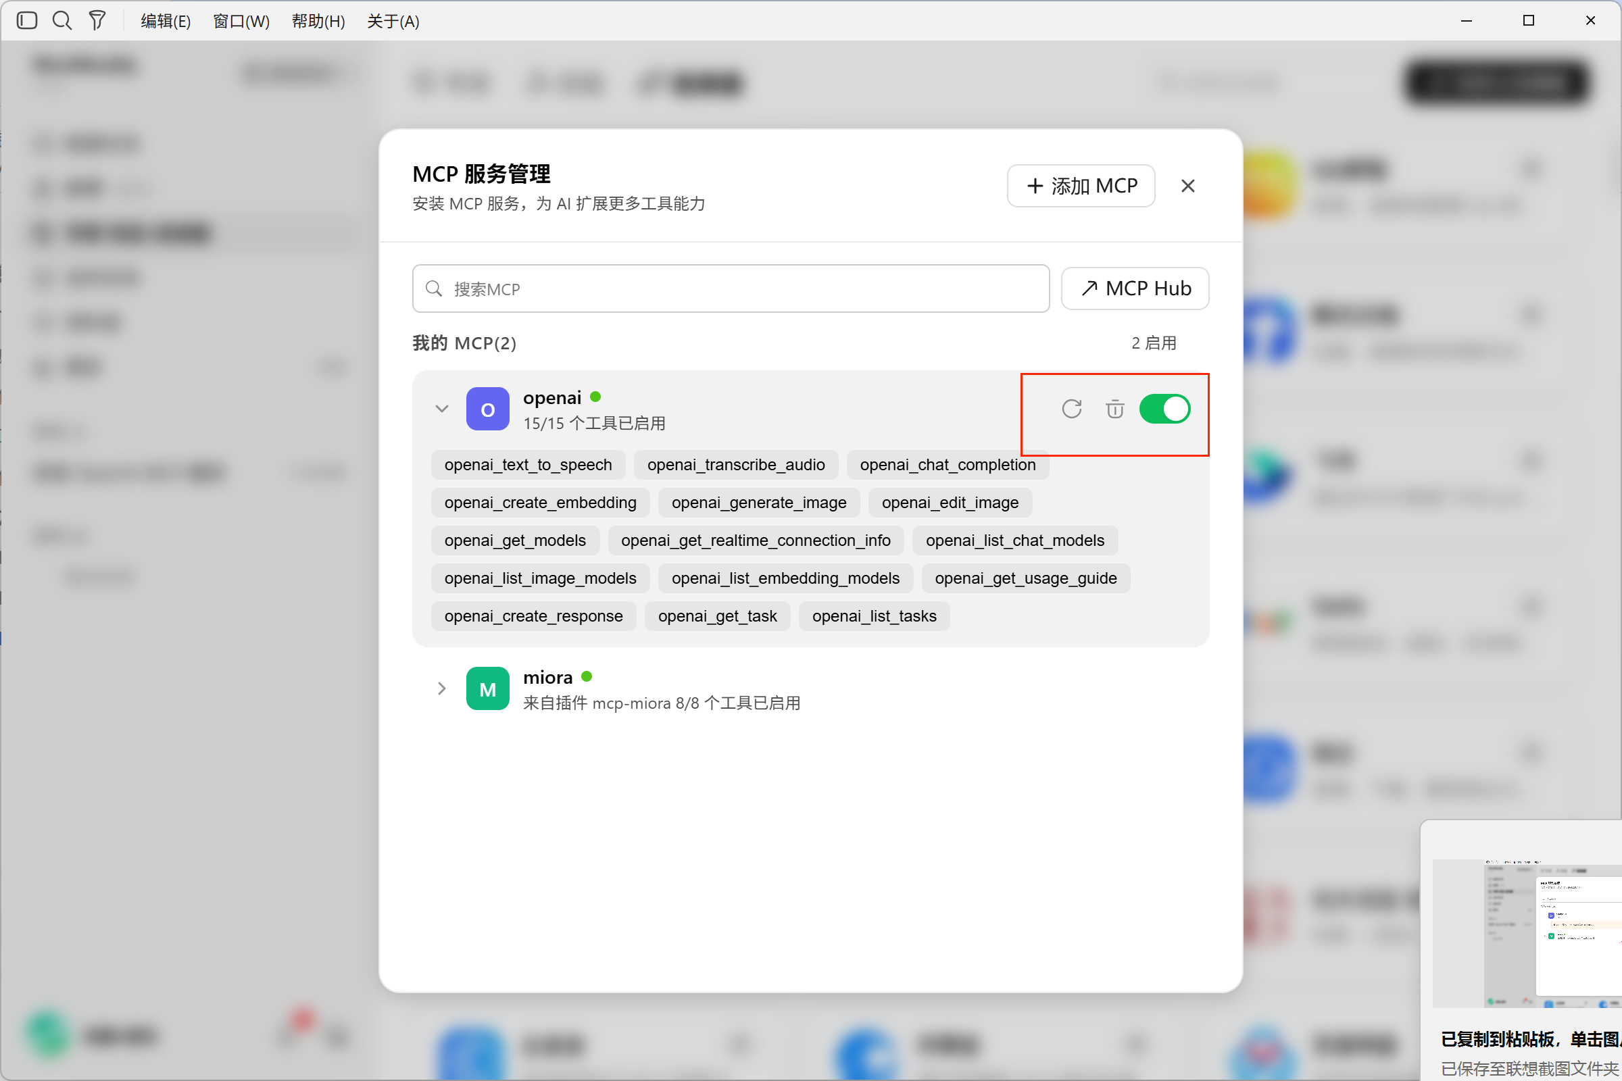
Task: Select the openai_list_image_models tool tag
Action: (541, 578)
